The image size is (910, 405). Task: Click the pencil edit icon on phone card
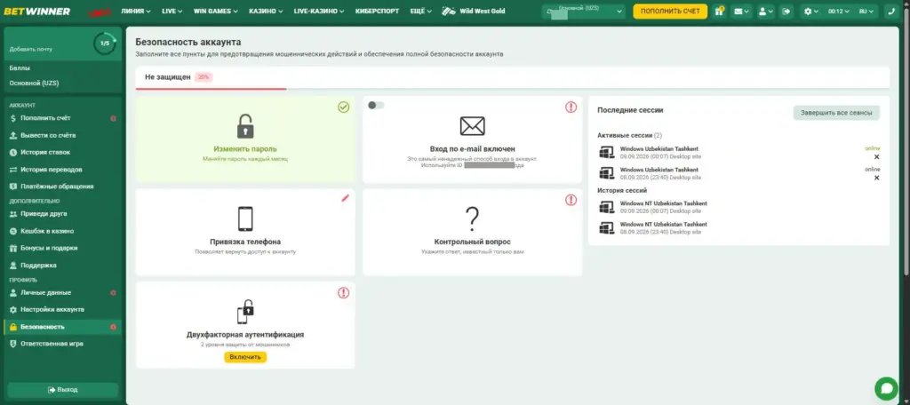[x=346, y=198]
